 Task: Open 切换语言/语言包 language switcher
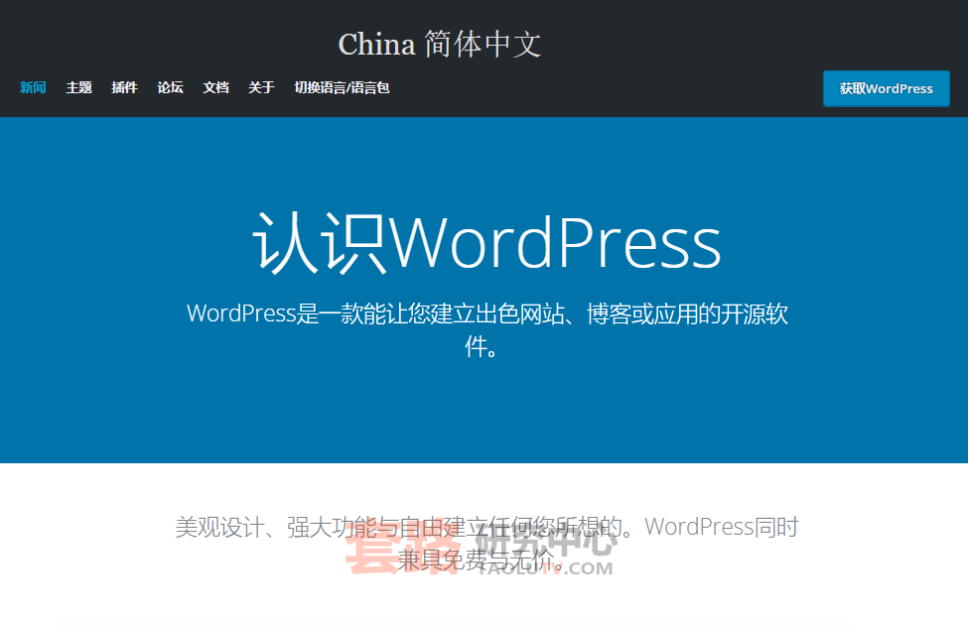coord(342,87)
